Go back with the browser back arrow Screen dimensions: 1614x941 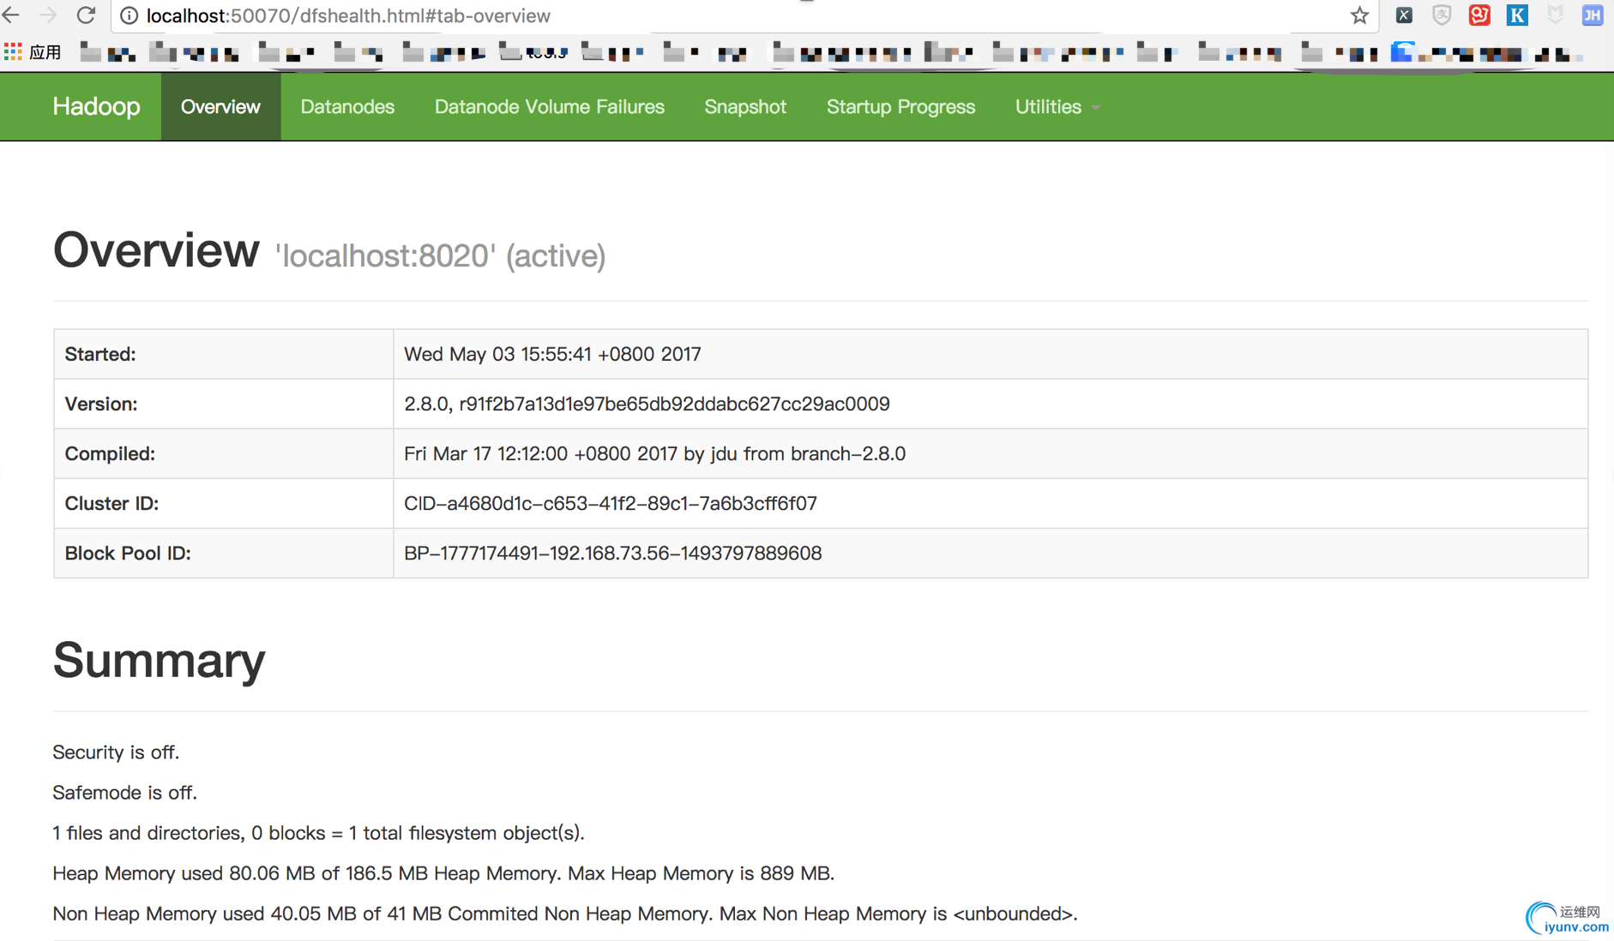pos(11,15)
